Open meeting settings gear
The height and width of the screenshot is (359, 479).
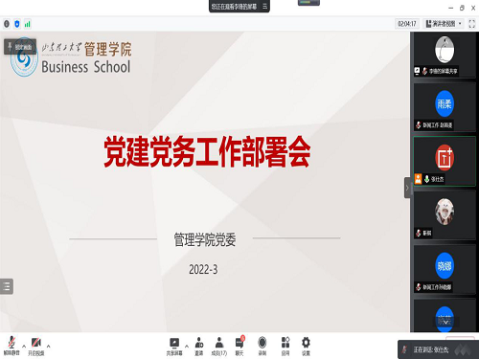[x=306, y=347]
